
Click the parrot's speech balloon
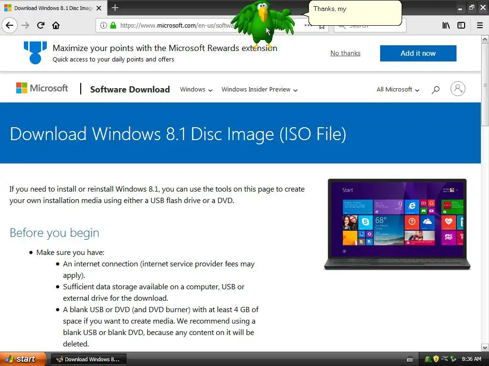pos(355,13)
